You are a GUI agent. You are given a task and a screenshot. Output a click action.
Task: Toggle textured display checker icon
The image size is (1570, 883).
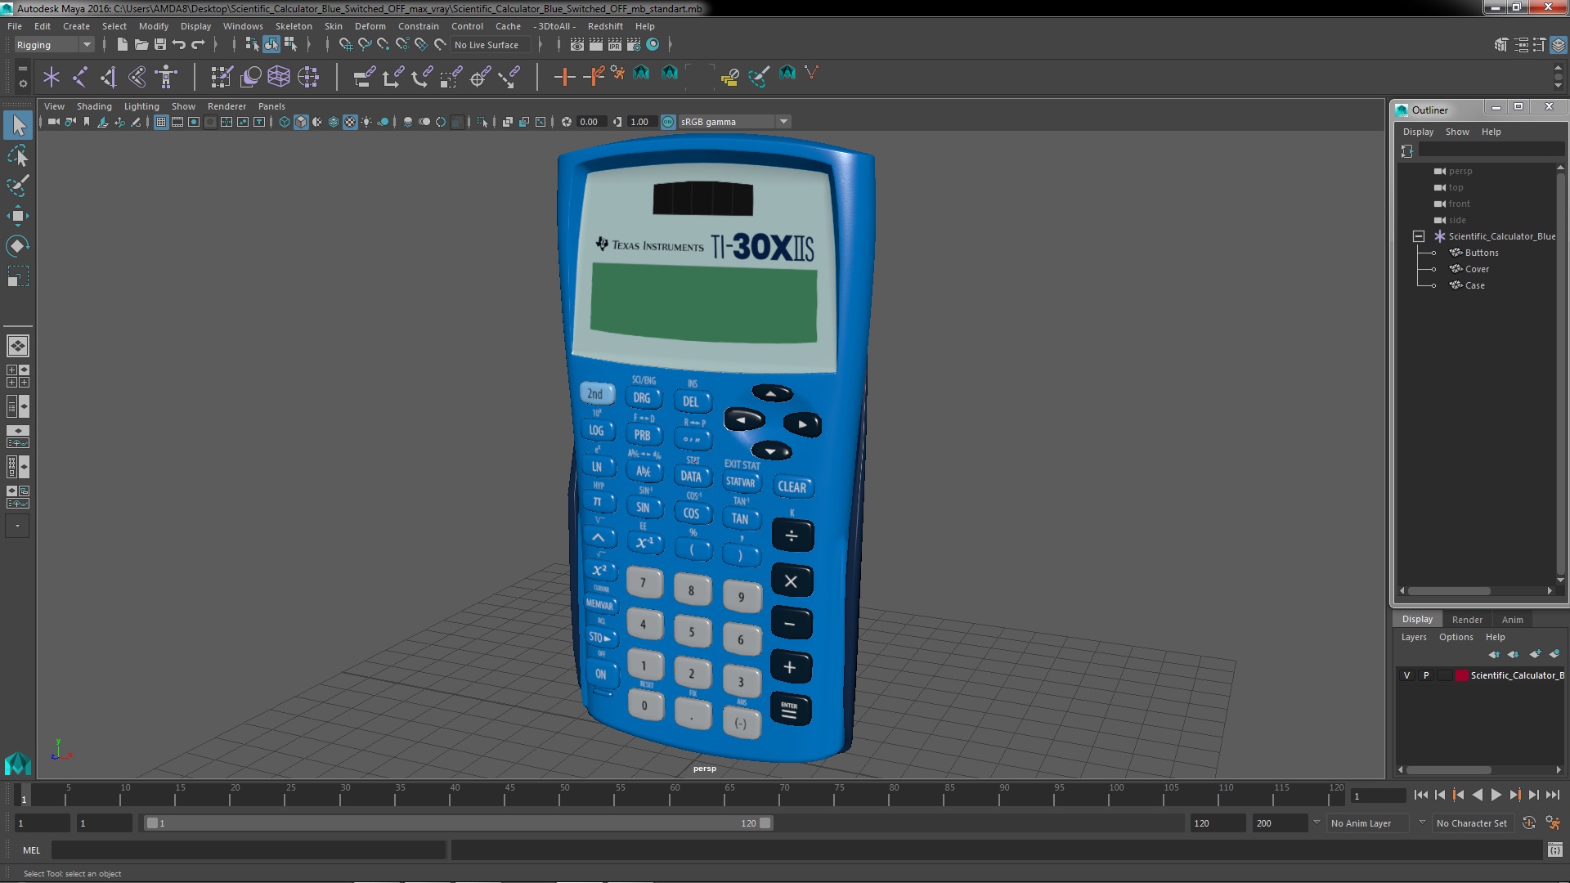(x=350, y=122)
